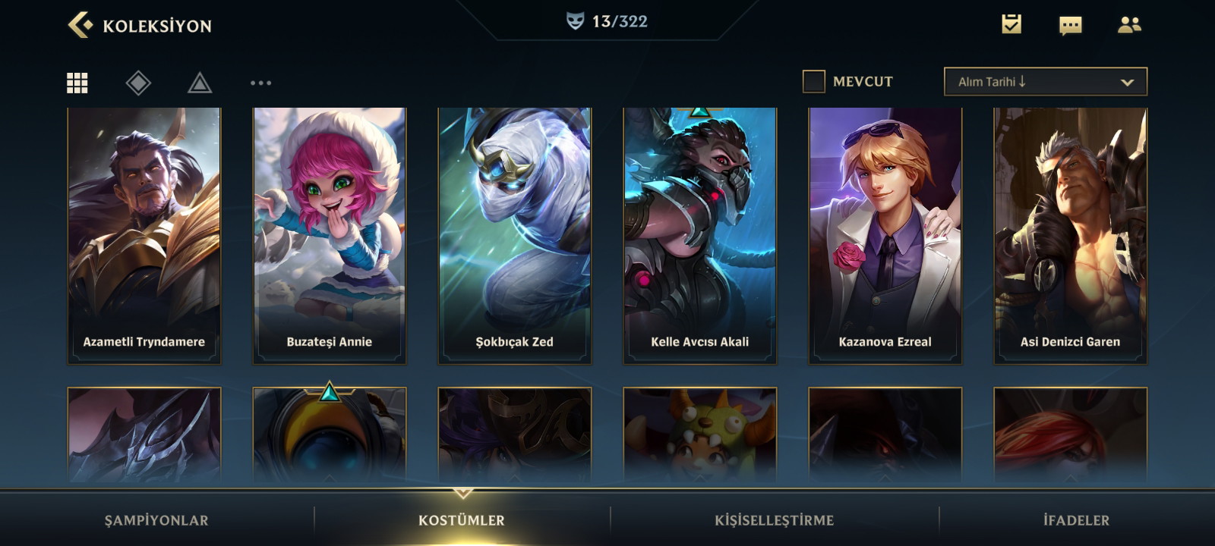Select the triangle rarity filter icon
Screen dimensions: 1215x546
(x=200, y=83)
